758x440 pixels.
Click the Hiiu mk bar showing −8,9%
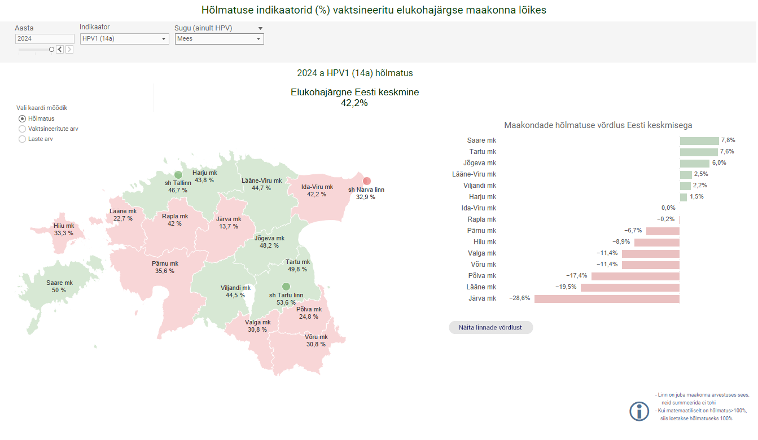(x=657, y=242)
